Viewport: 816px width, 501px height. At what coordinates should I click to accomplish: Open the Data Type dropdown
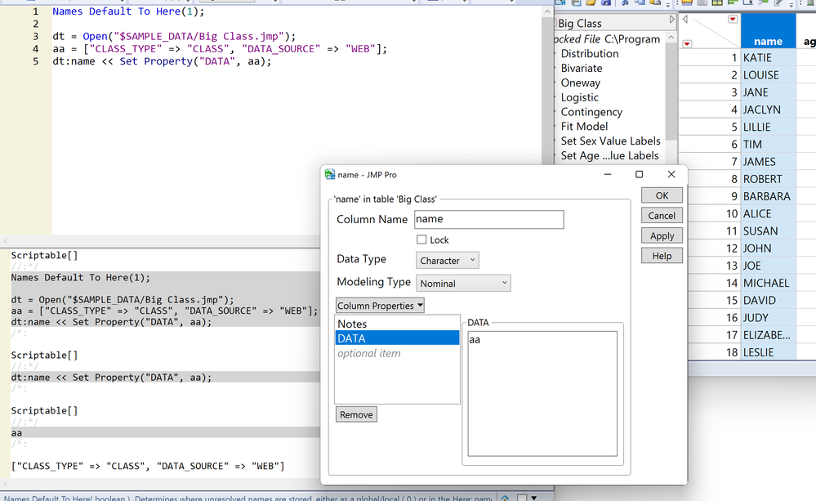tap(447, 261)
